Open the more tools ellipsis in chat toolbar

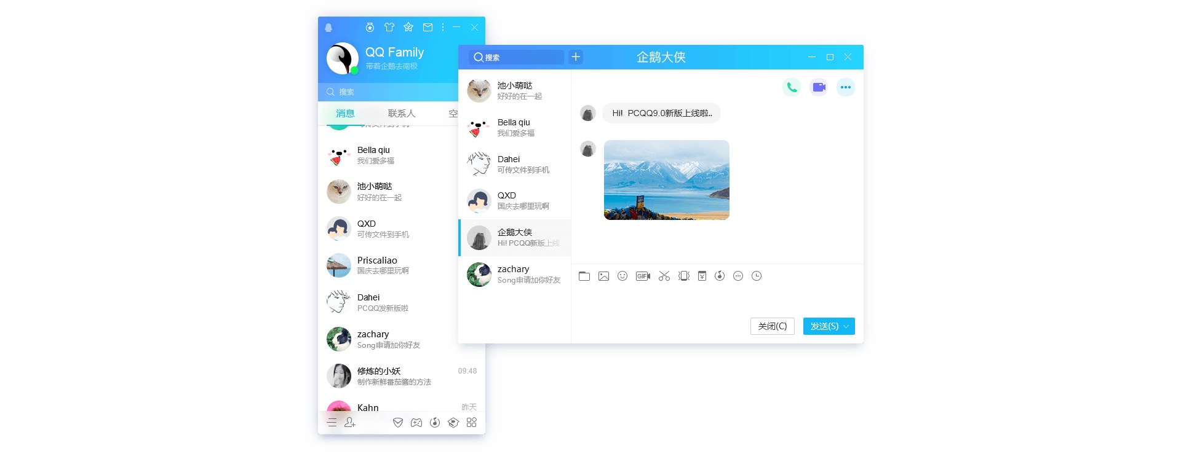pyautogui.click(x=738, y=276)
